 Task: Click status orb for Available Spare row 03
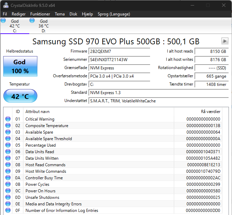[8, 132]
